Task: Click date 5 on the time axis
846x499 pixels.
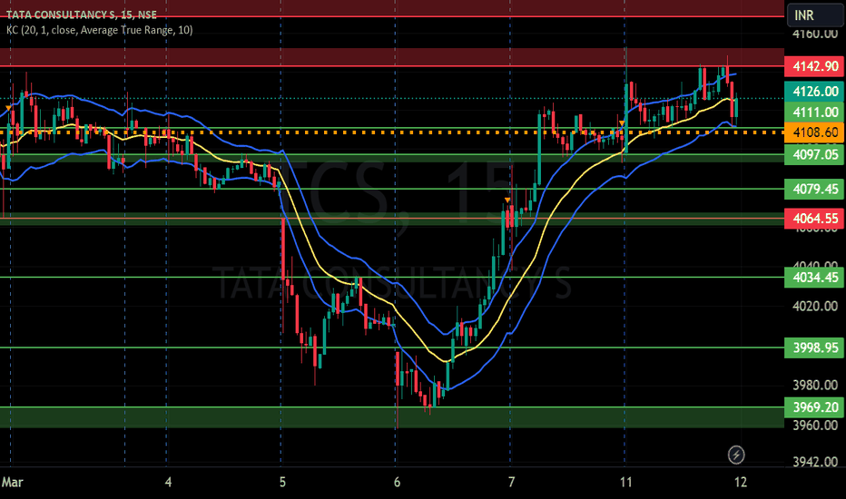Action: tap(282, 482)
